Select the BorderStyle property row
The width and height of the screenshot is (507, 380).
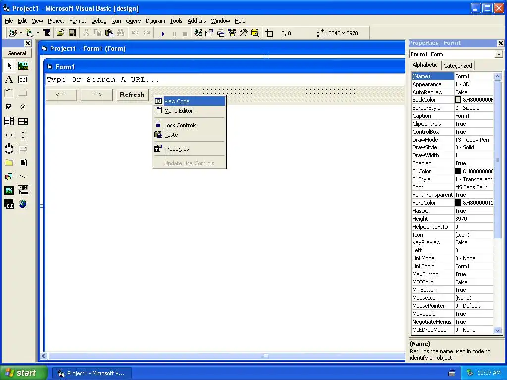(453, 108)
